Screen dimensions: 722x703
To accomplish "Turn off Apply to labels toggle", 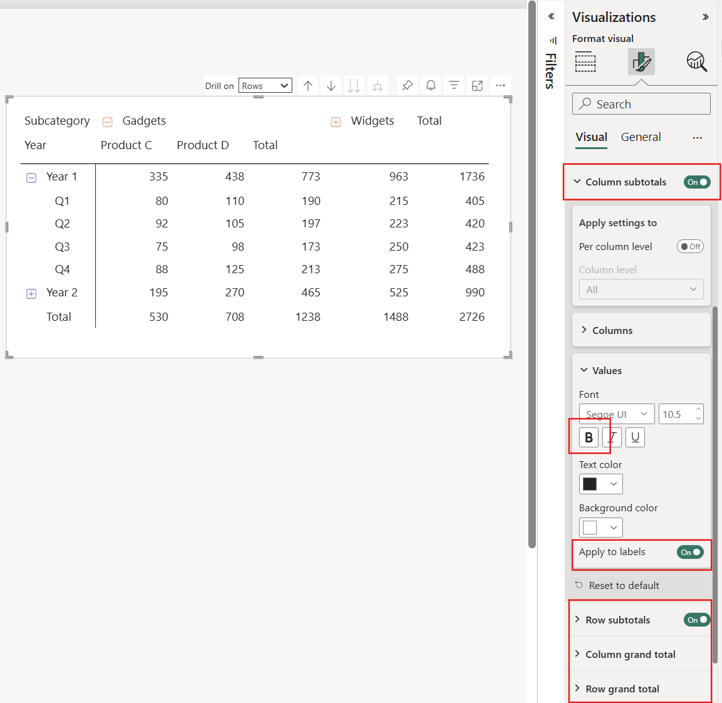I will point(690,552).
